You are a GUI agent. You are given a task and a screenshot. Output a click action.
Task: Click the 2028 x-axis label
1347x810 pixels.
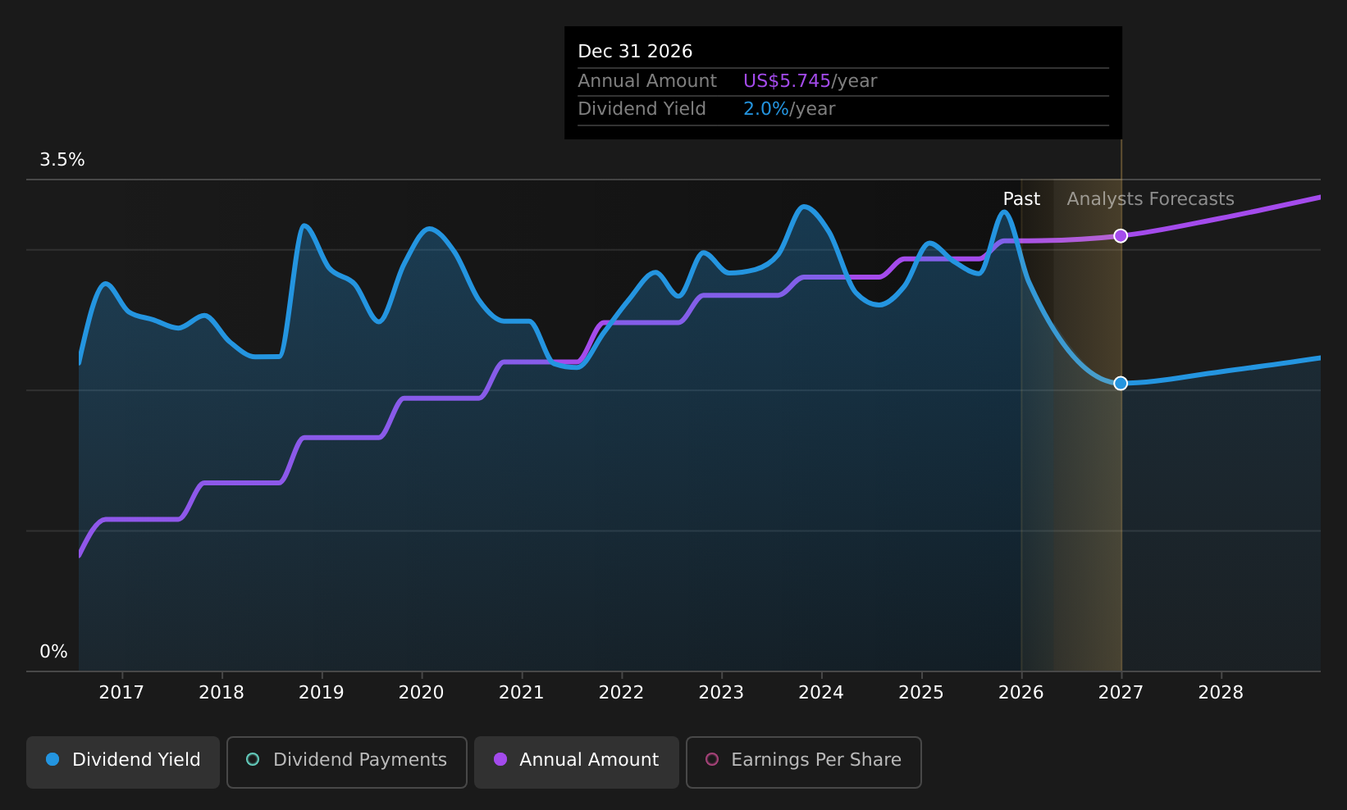point(1221,693)
